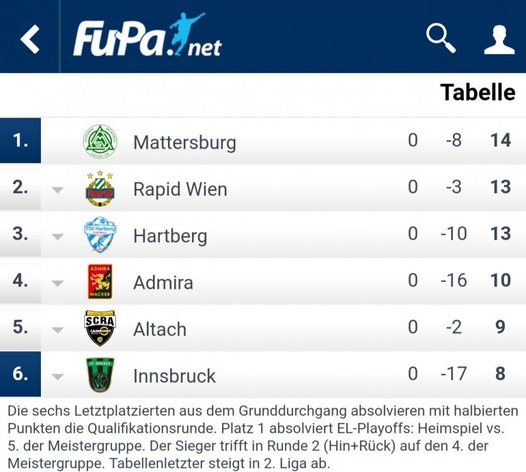This screenshot has width=526, height=472.
Task: Expand the Altach row arrow
Action: pyautogui.click(x=58, y=330)
